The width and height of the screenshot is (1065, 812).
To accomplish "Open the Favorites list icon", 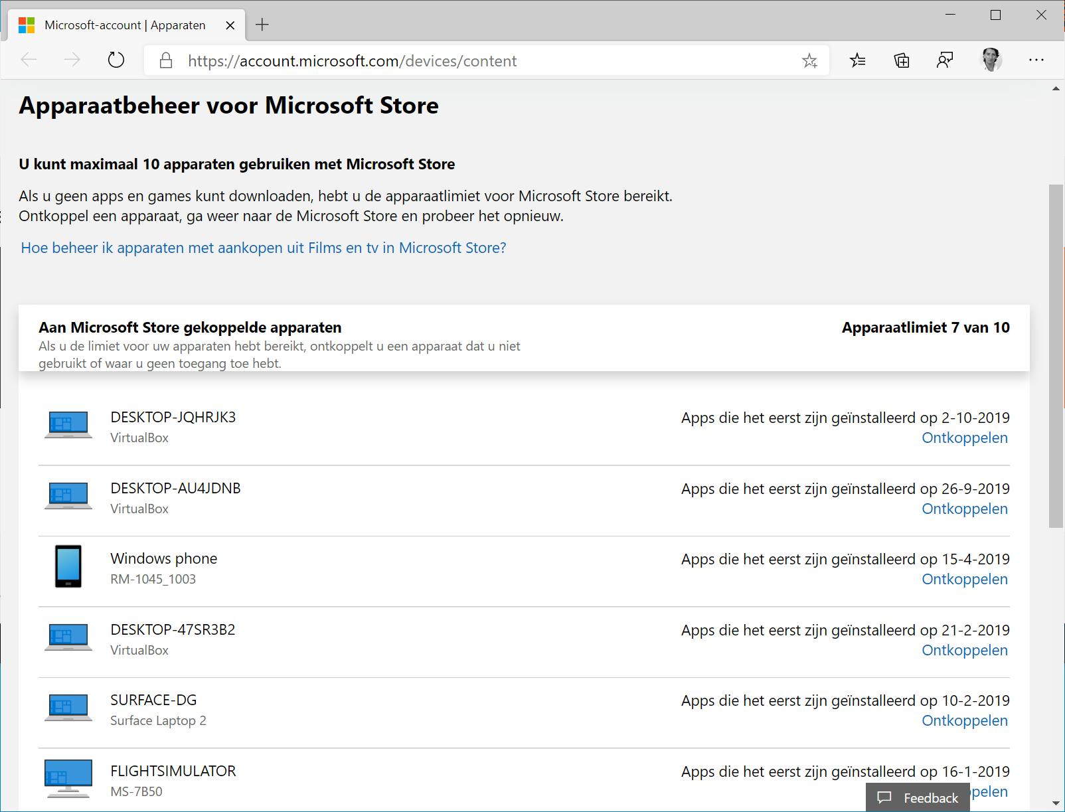I will 857,61.
